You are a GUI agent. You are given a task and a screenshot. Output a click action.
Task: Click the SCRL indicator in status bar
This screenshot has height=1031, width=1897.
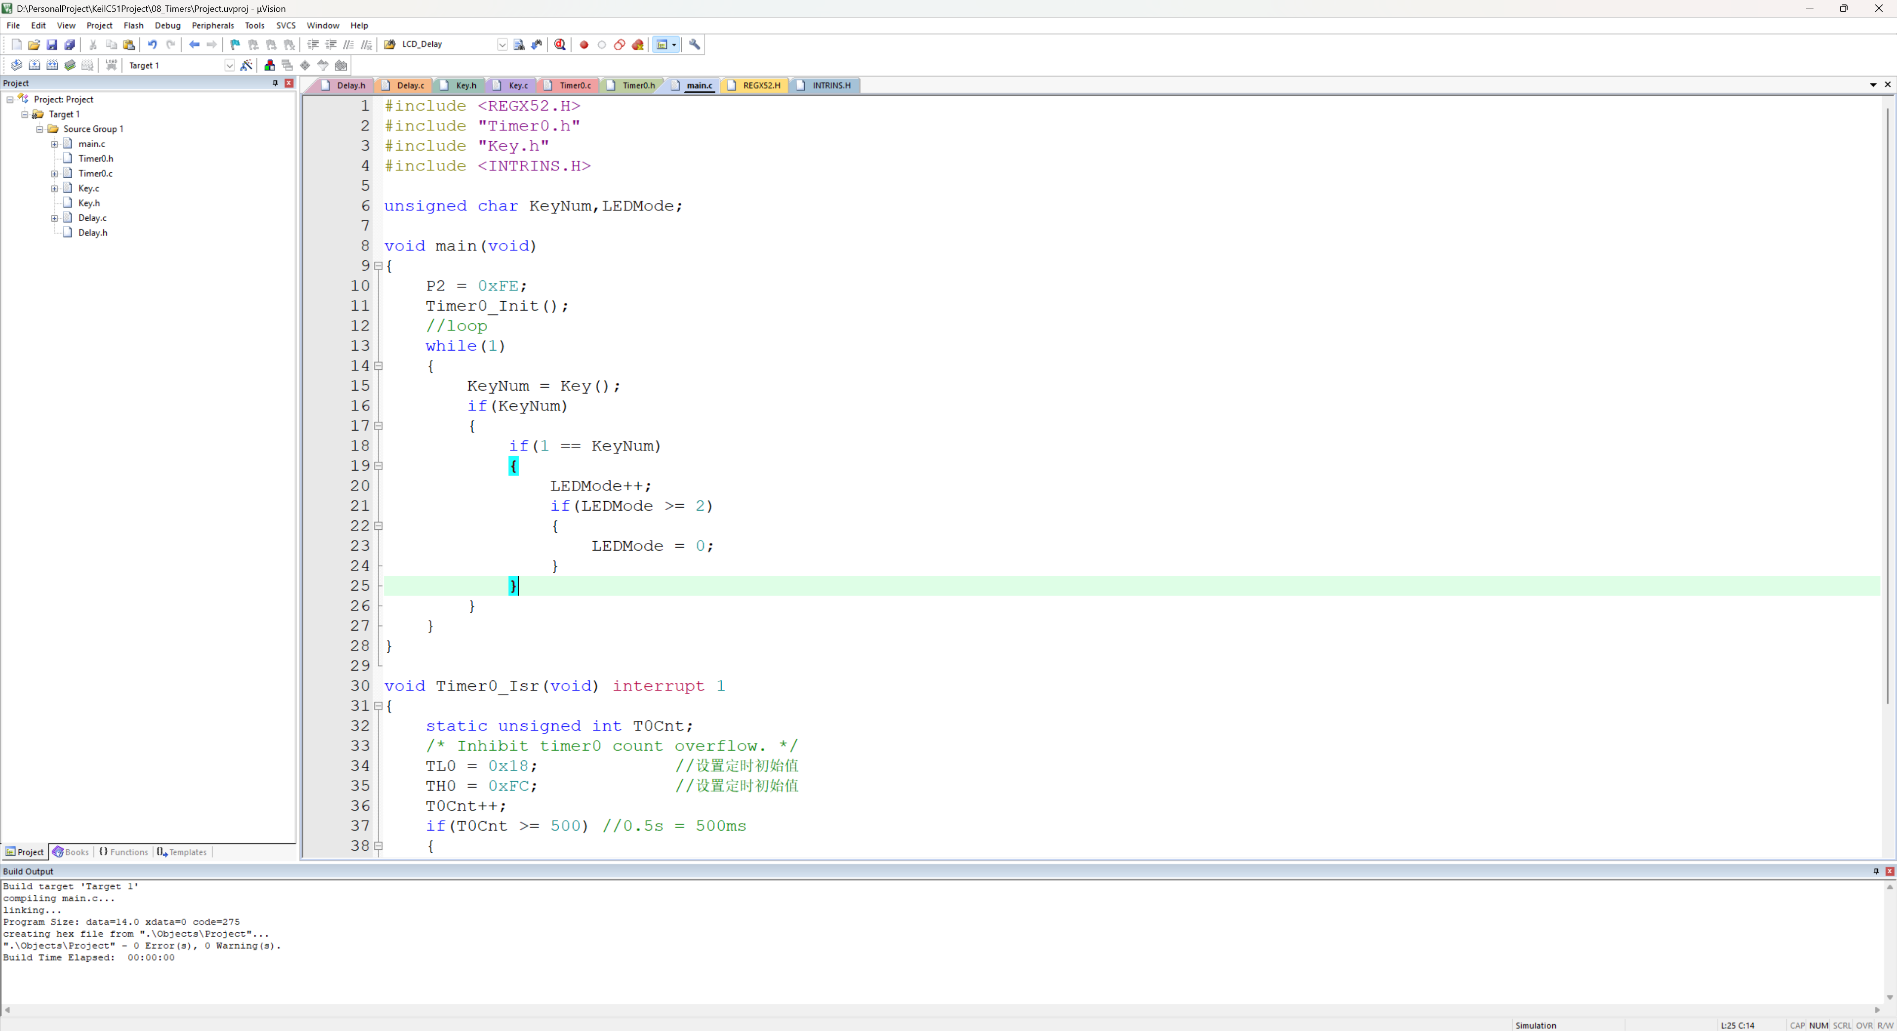coord(1842,1025)
